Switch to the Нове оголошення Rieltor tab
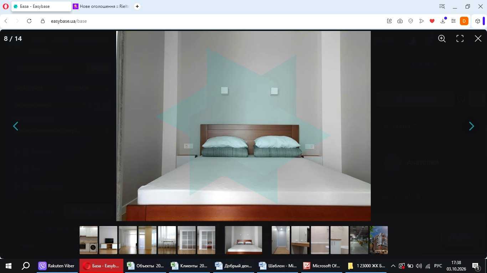Screen dimensions: 487x273 pyautogui.click(x=101, y=6)
